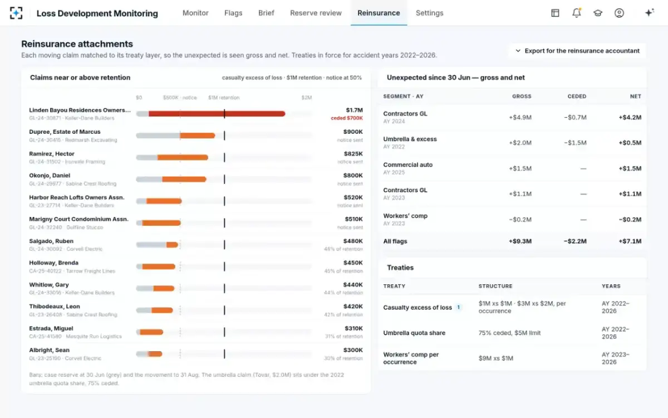Click the Linden Bayou red reserve bar

217,114
